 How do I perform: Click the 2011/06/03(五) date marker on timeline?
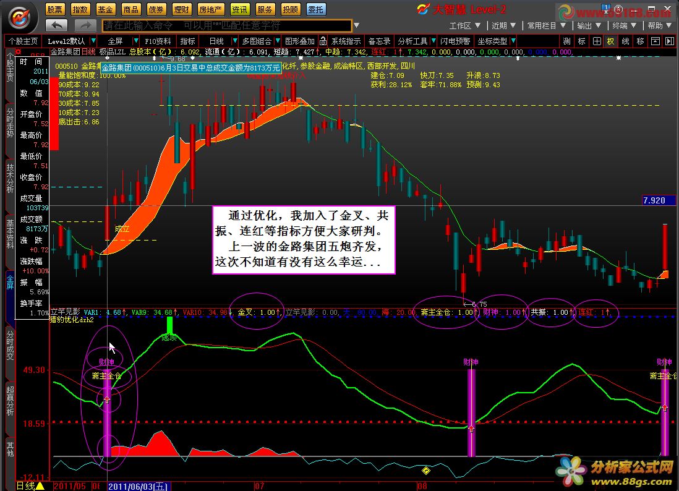[138, 486]
